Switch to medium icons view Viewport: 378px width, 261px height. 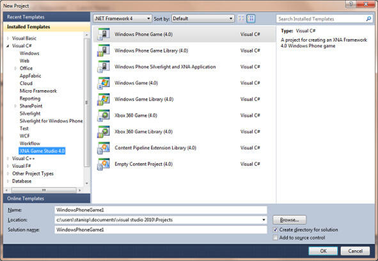click(x=251, y=19)
